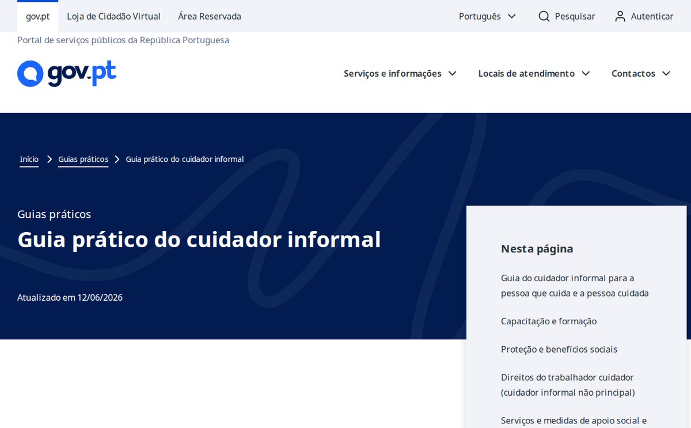
Task: Jump to Capacitação e formação section
Action: pyautogui.click(x=549, y=321)
